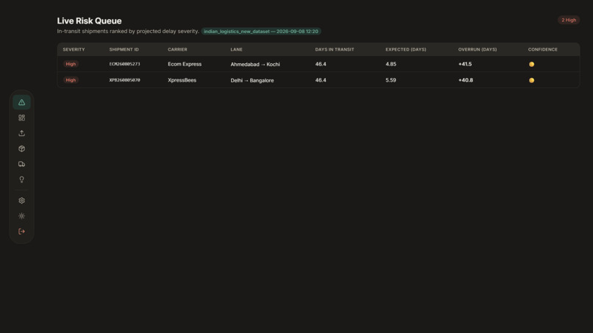The width and height of the screenshot is (593, 333).
Task: Sort by the SEVERITY column header
Action: tap(74, 49)
